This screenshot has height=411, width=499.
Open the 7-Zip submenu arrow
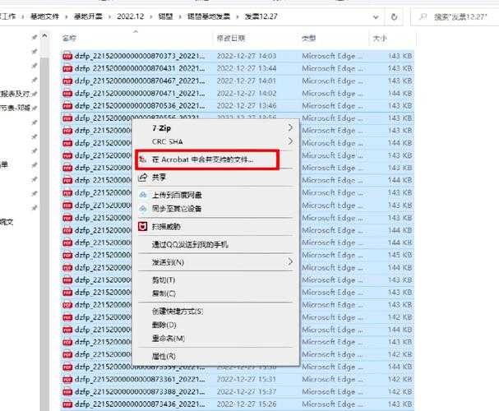click(290, 128)
